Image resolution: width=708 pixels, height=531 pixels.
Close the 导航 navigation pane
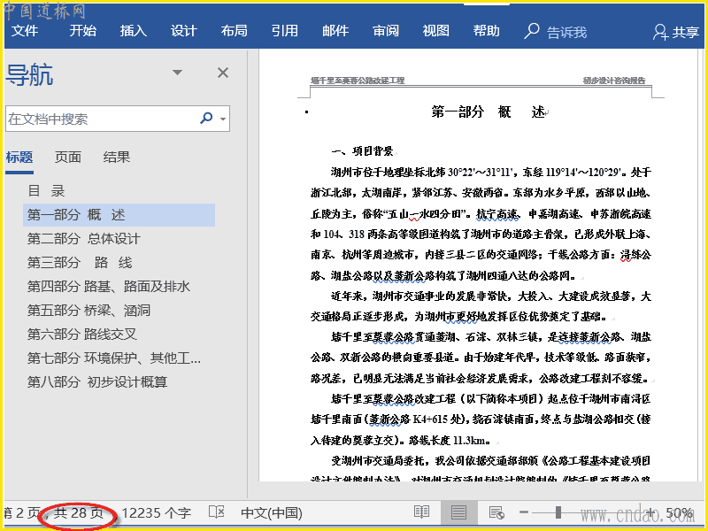click(223, 73)
